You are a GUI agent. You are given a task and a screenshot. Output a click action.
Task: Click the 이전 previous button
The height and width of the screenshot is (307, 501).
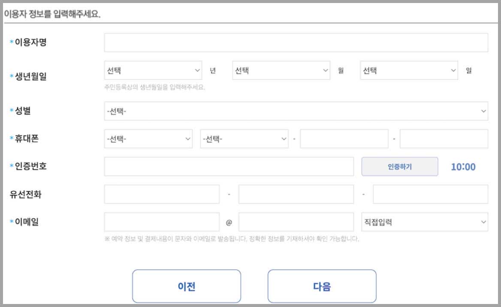coord(187,286)
